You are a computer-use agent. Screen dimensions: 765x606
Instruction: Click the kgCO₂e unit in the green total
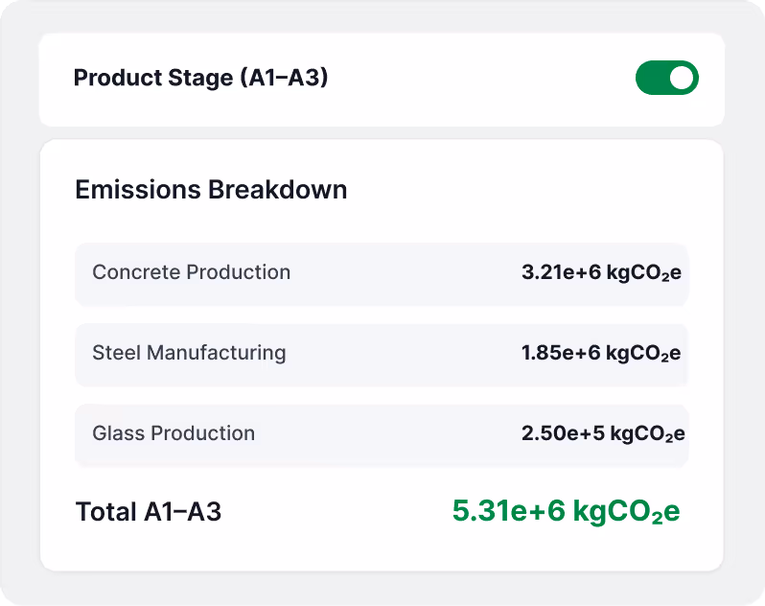pos(626,511)
